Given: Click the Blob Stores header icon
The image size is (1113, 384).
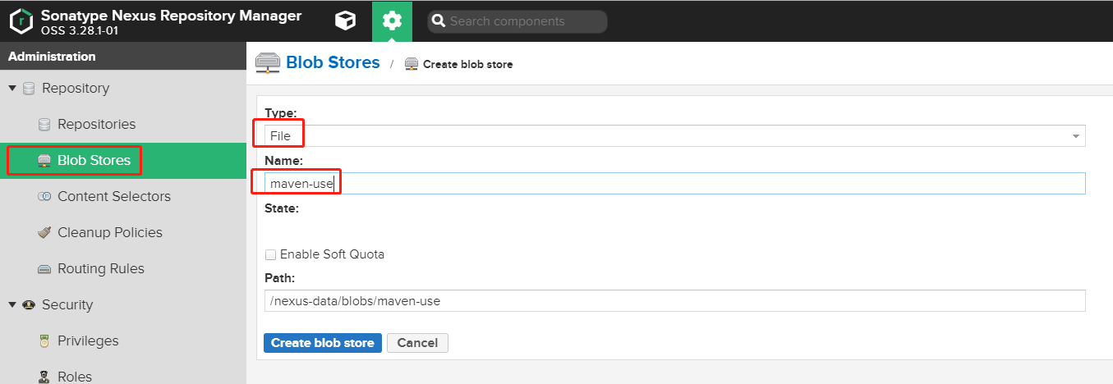Looking at the screenshot, I should pos(267,63).
